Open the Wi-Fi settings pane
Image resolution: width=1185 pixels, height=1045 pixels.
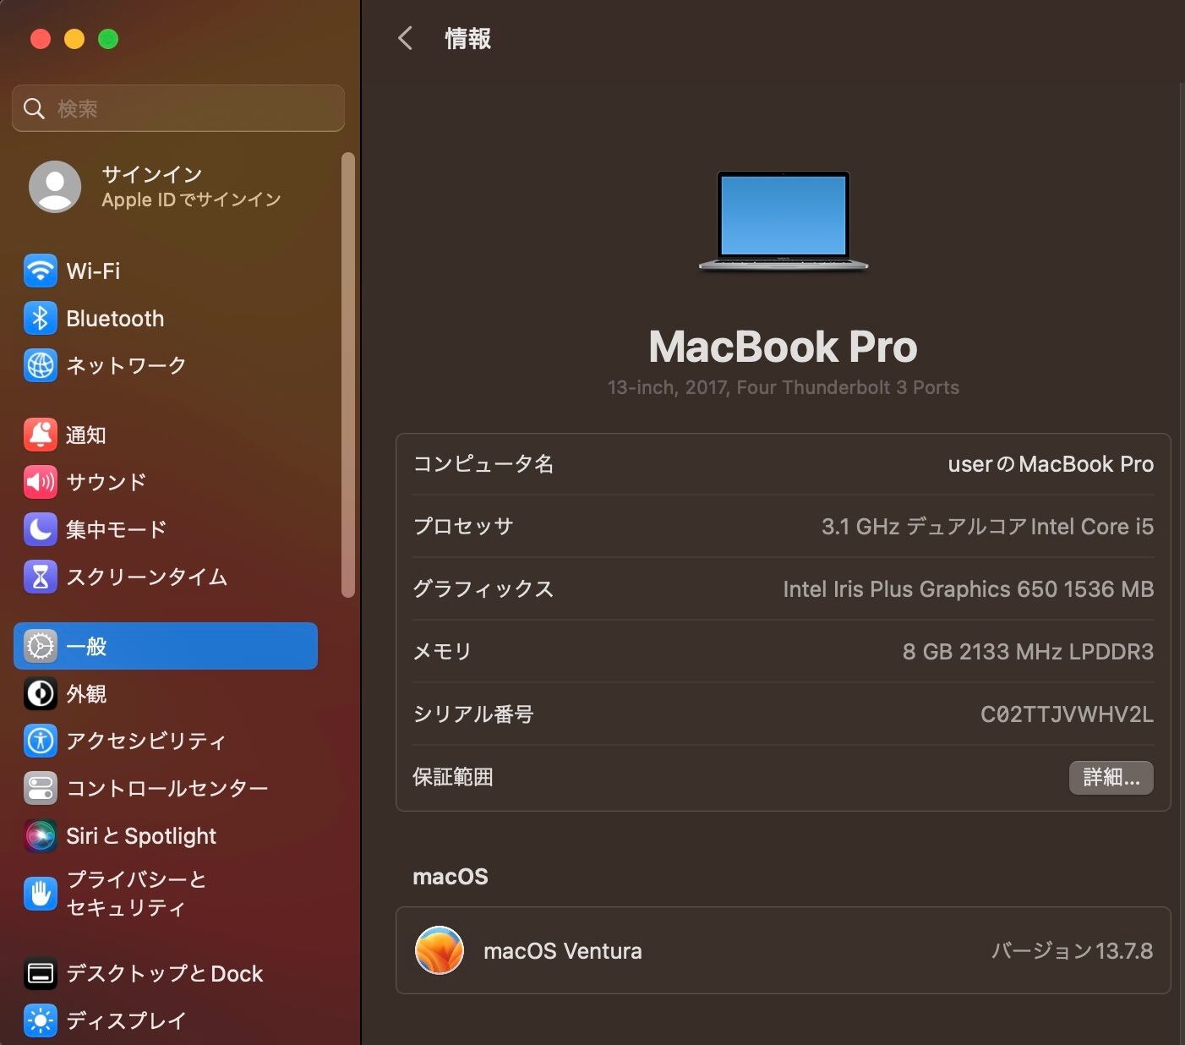(x=166, y=271)
